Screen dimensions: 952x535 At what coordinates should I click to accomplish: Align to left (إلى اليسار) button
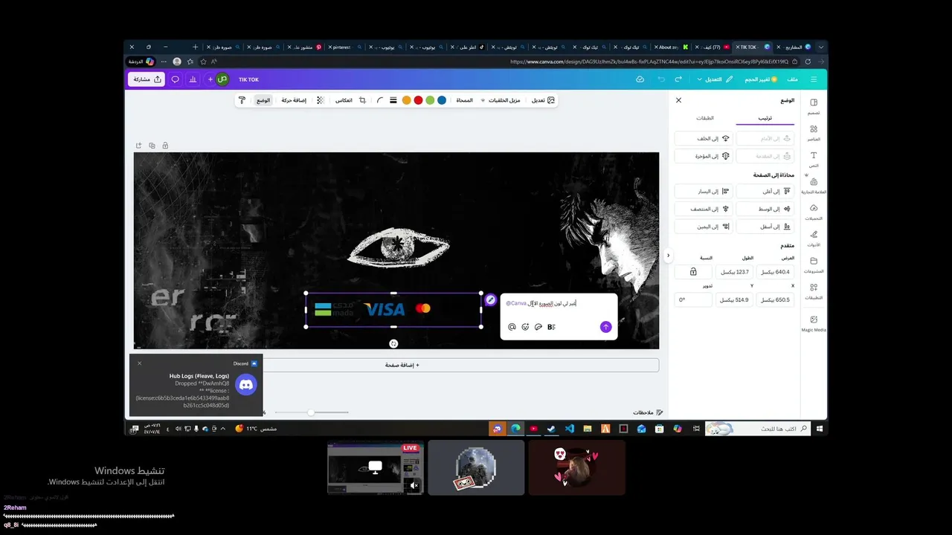[704, 191]
